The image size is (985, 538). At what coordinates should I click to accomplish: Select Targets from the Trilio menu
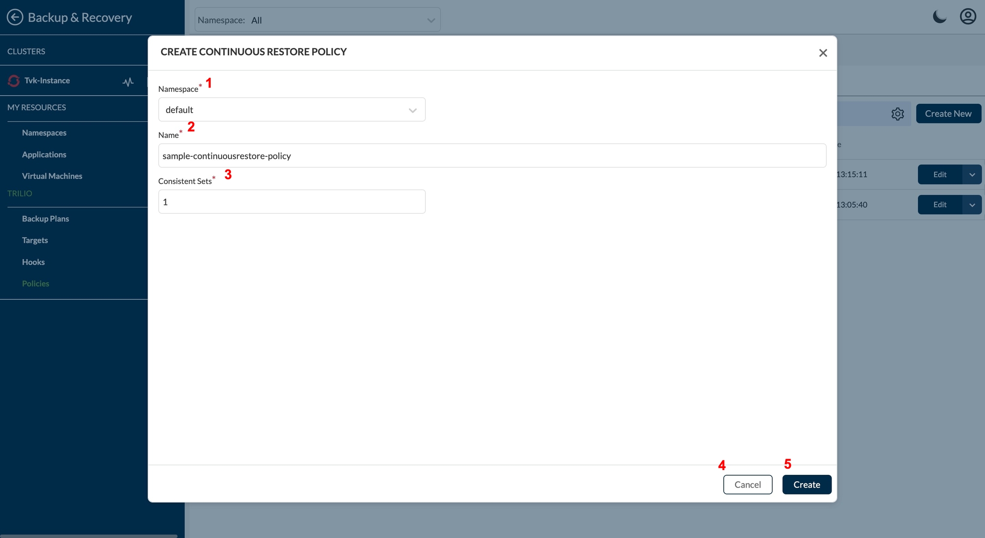[x=35, y=240]
